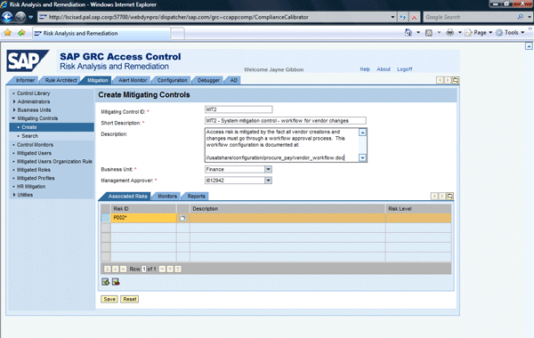Screen dimensions: 534x338
Task: Go forward with the browser Forward arrow
Action: coord(20,17)
